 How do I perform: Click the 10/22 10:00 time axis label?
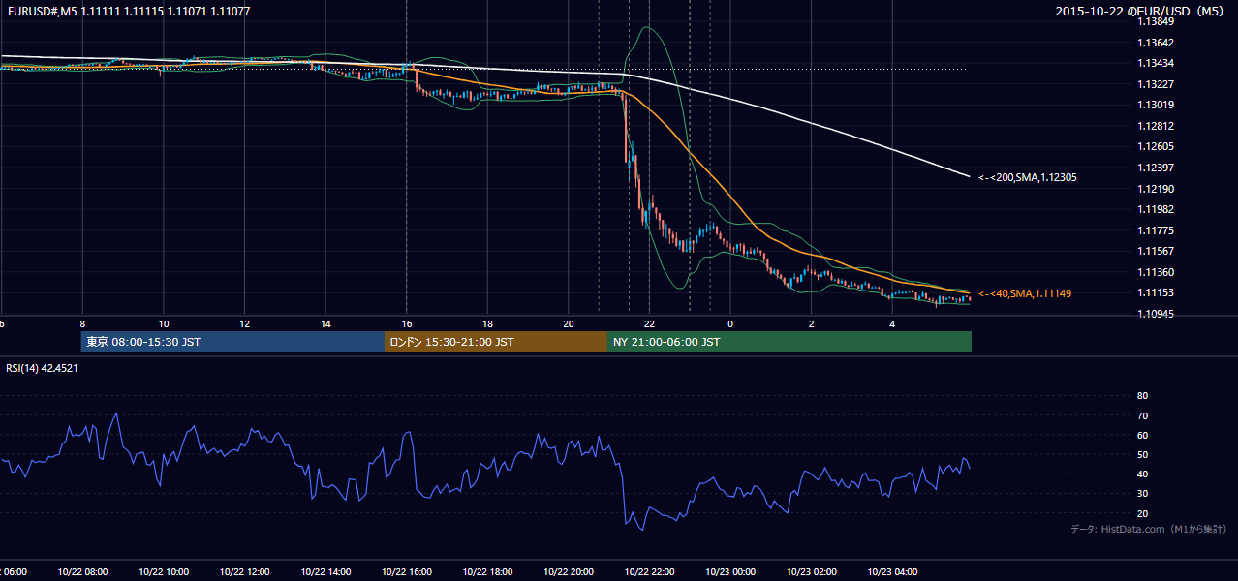[164, 572]
